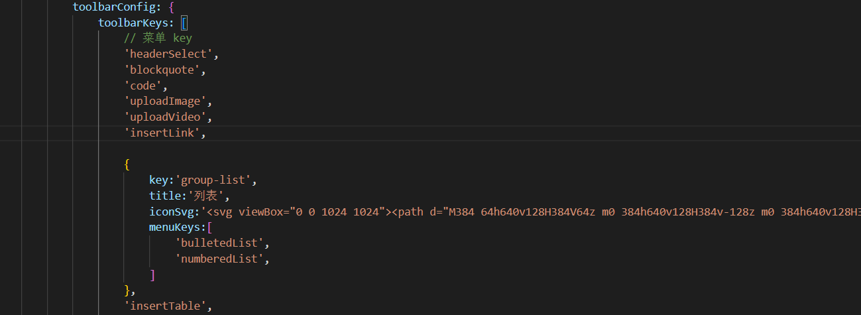
Task: Click the 'group-list' key value
Action: (213, 180)
